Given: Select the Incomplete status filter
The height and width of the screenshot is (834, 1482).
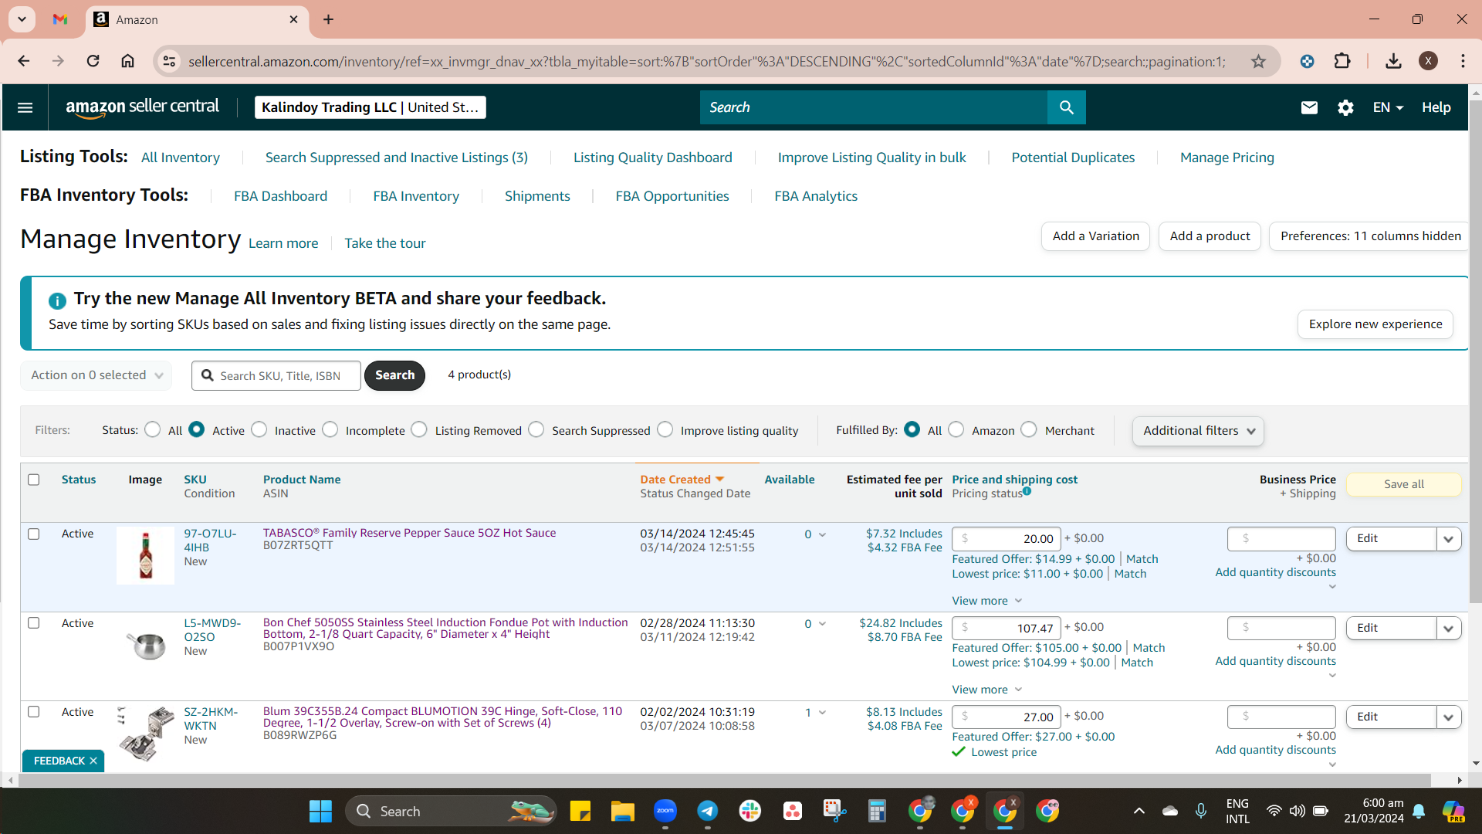Looking at the screenshot, I should coord(330,429).
